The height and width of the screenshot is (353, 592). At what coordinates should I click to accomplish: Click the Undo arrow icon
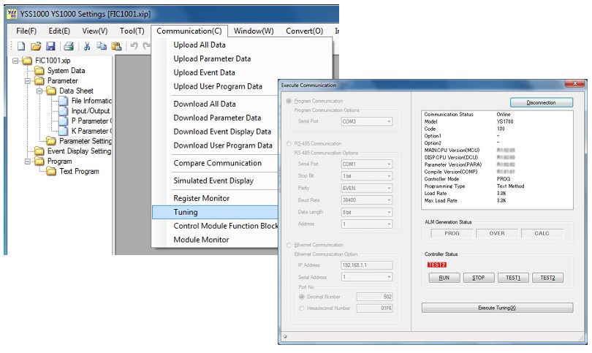[134, 45]
